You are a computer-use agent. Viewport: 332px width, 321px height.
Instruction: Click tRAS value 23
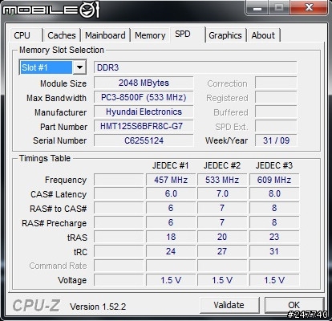click(x=274, y=237)
